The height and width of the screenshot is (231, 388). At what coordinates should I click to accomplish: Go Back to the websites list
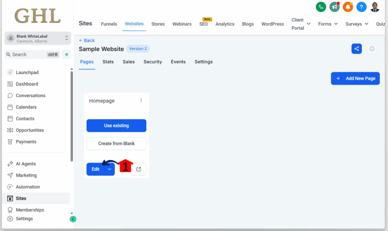coord(87,40)
